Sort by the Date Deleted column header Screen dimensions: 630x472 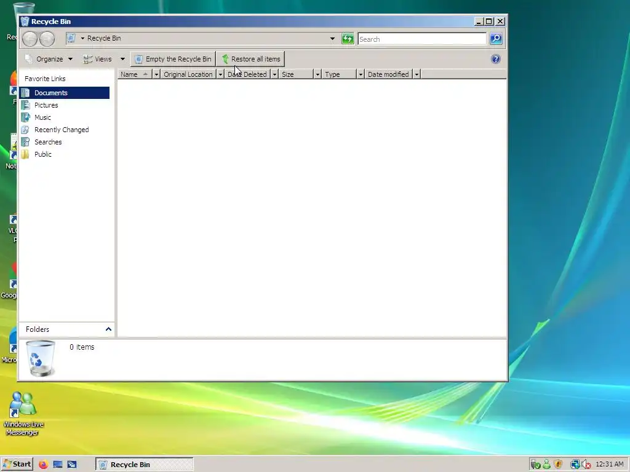coord(247,74)
